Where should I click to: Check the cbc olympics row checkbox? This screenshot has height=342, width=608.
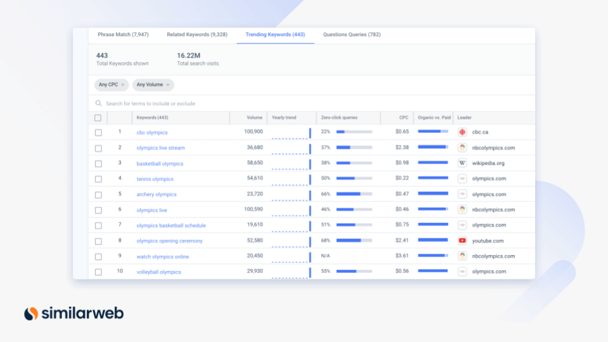pos(99,132)
